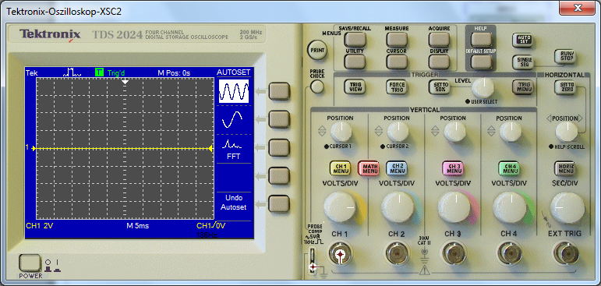601x286 pixels.
Task: Click the FORCE TRIG button
Action: 397,87
